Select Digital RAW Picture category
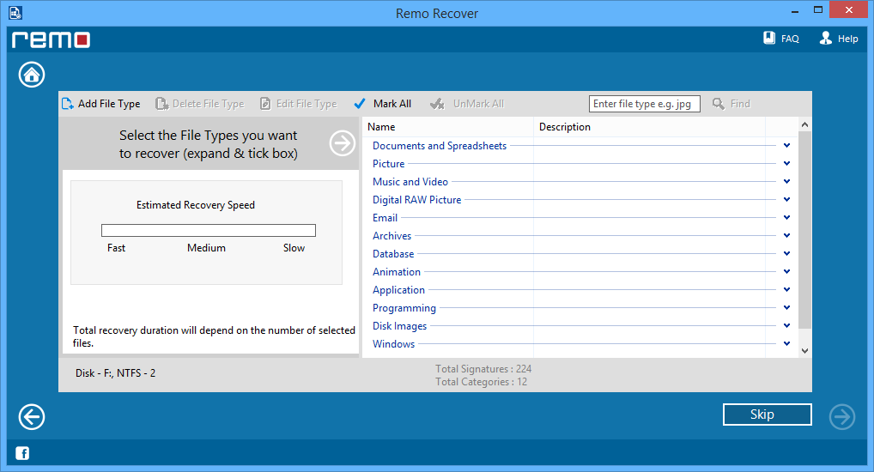Viewport: 874px width, 472px height. coord(417,199)
